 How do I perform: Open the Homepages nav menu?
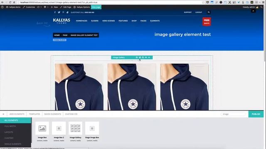[81, 21]
